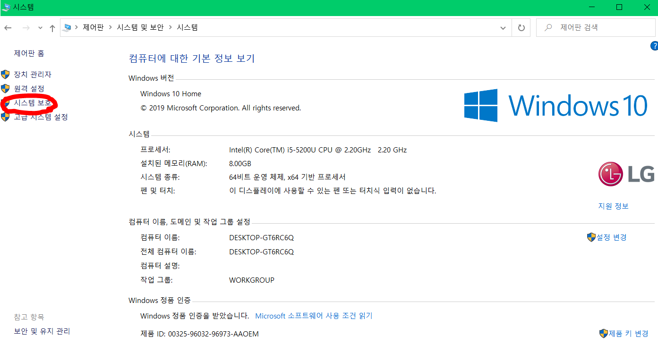Open 지원 정보 link

(613, 206)
